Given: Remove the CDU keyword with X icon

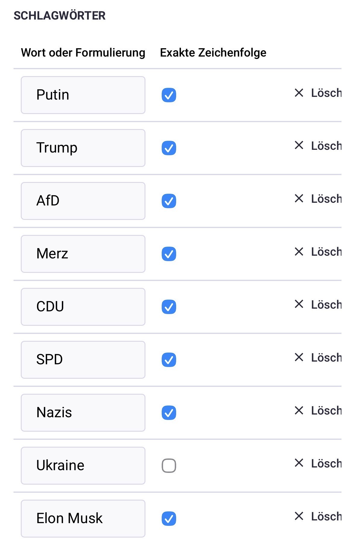Looking at the screenshot, I should 299,304.
